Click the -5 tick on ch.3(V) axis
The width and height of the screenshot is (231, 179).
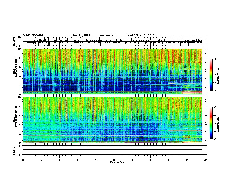[x=20, y=155]
